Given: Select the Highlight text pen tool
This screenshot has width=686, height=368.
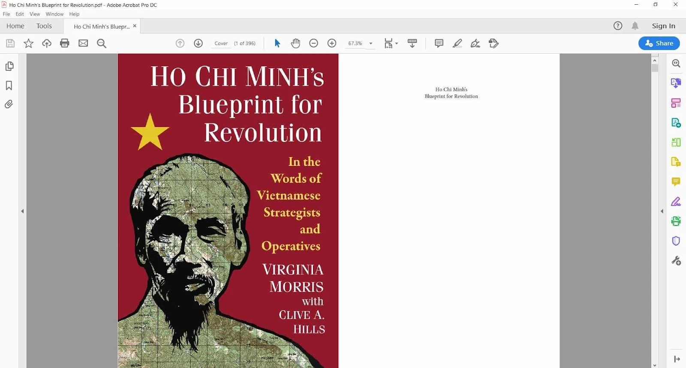Looking at the screenshot, I should pos(457,43).
